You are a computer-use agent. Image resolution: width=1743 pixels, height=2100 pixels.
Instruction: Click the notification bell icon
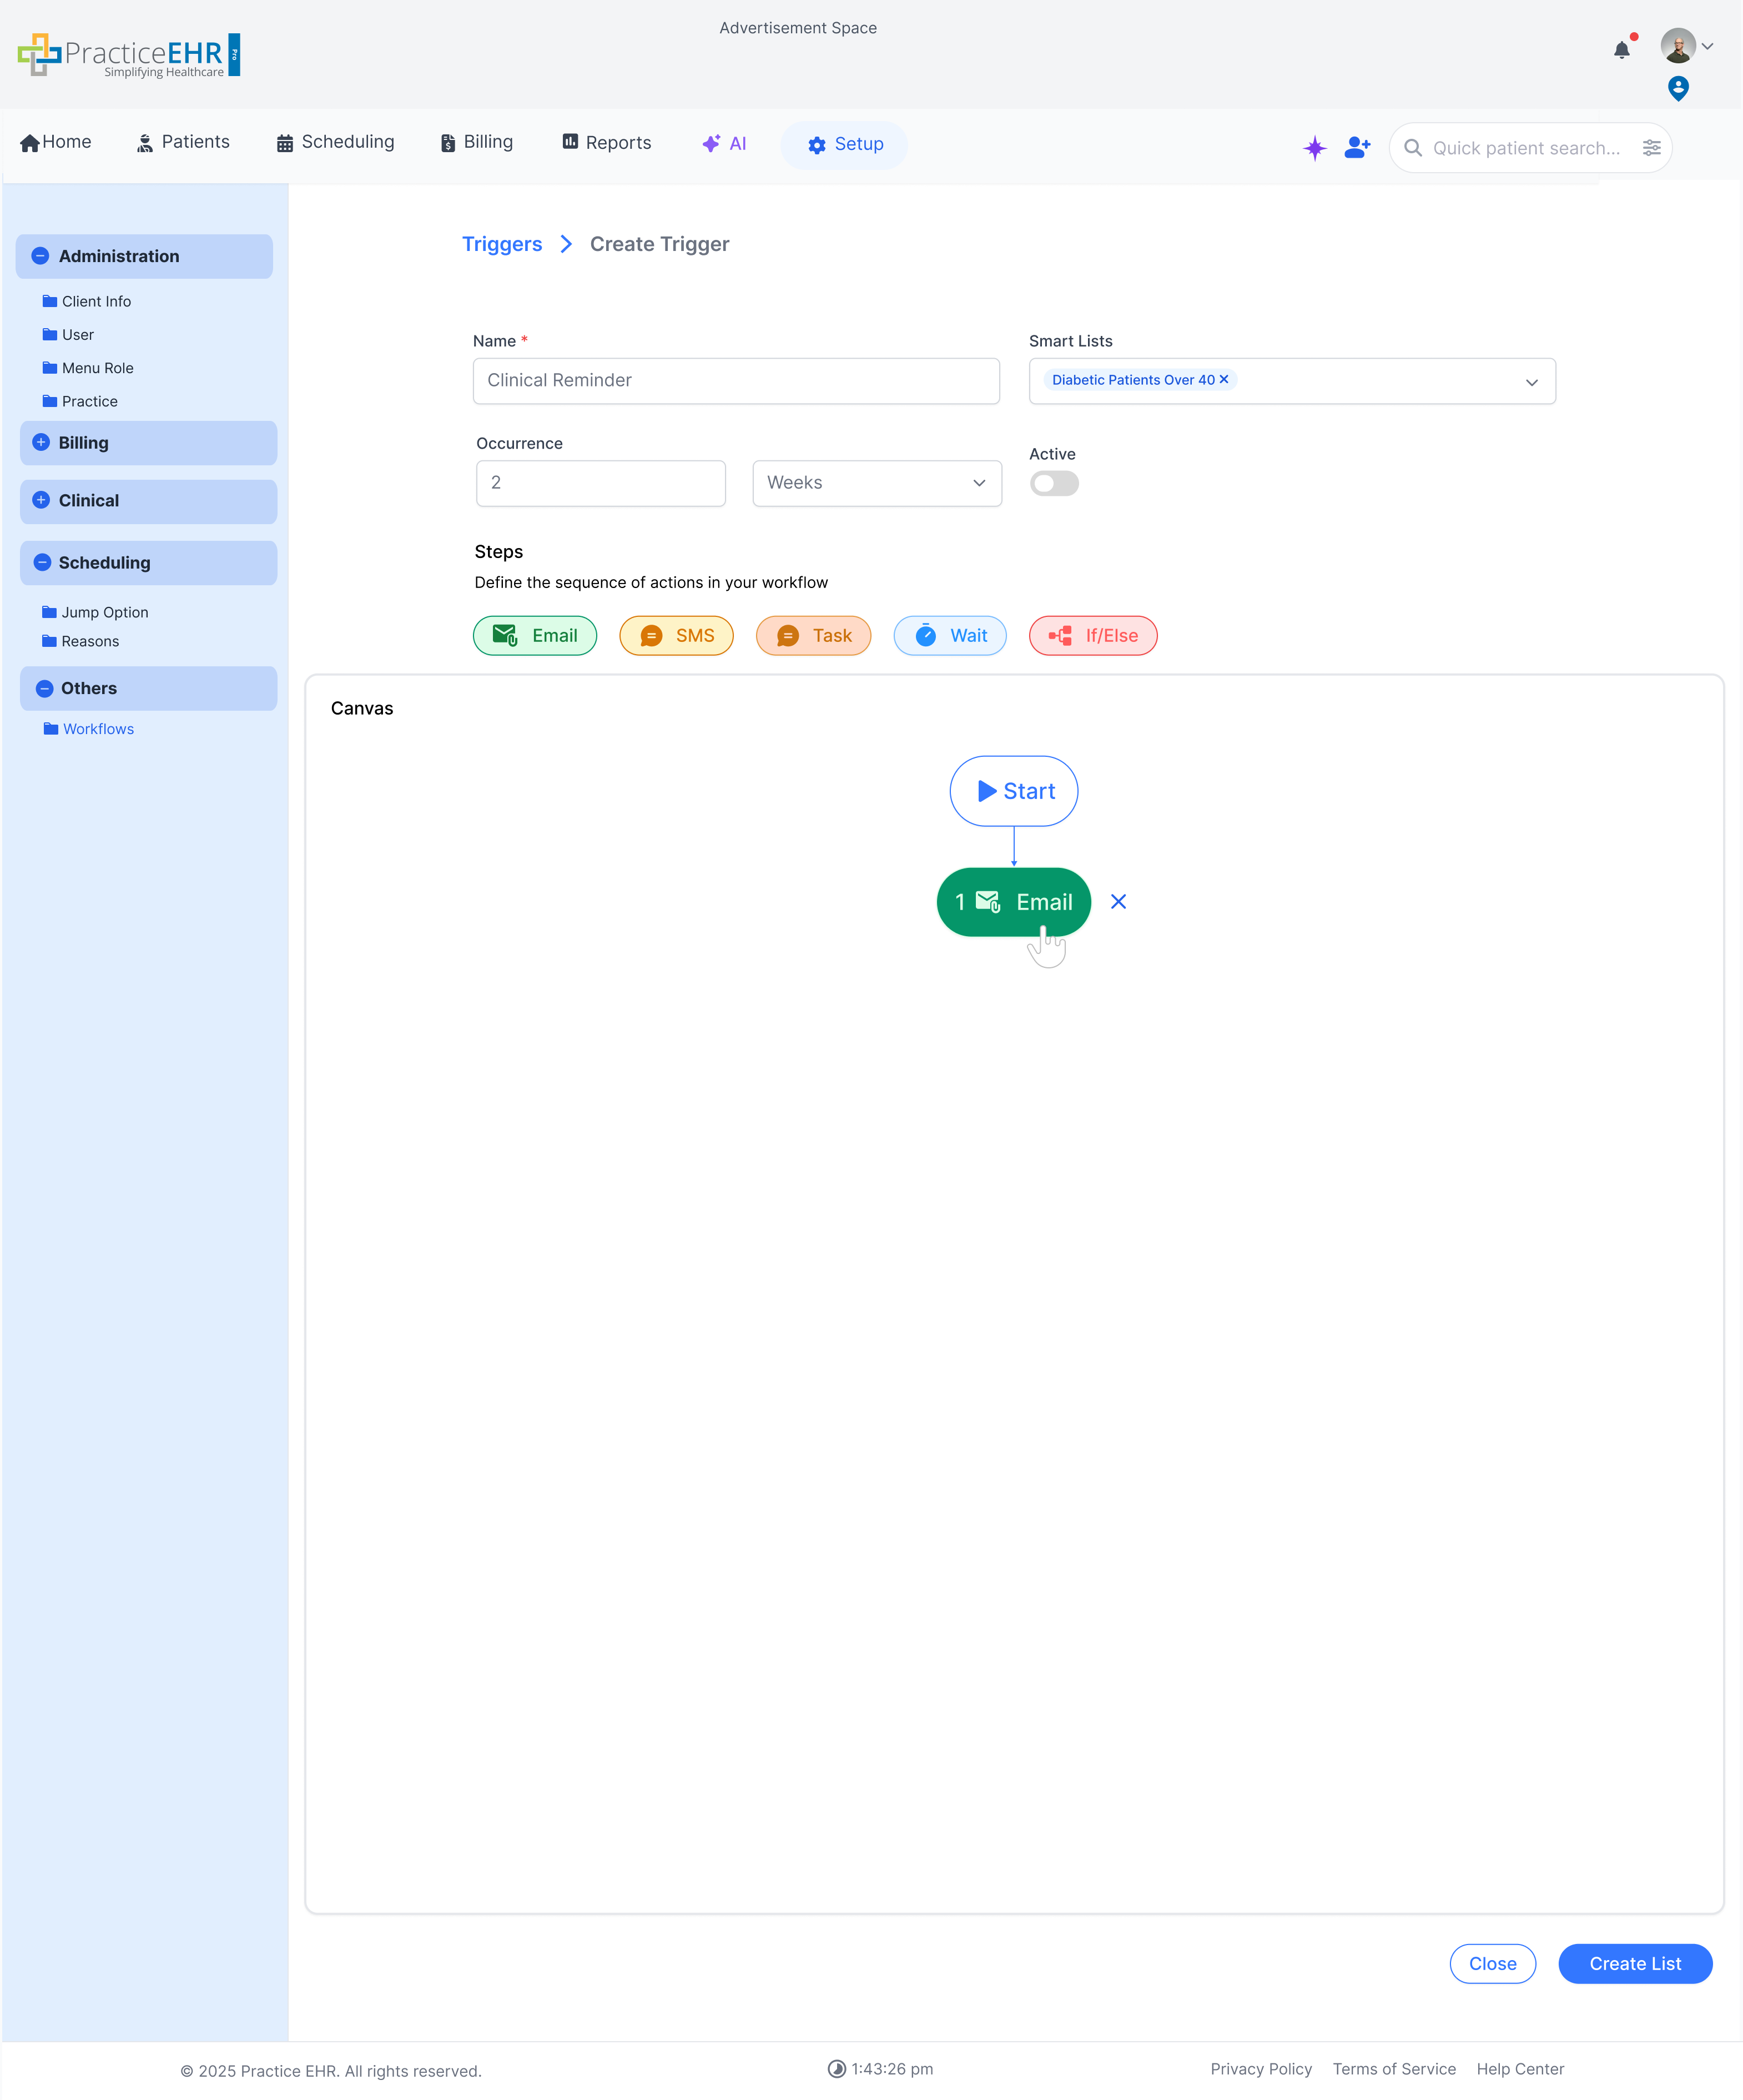pyautogui.click(x=1621, y=50)
